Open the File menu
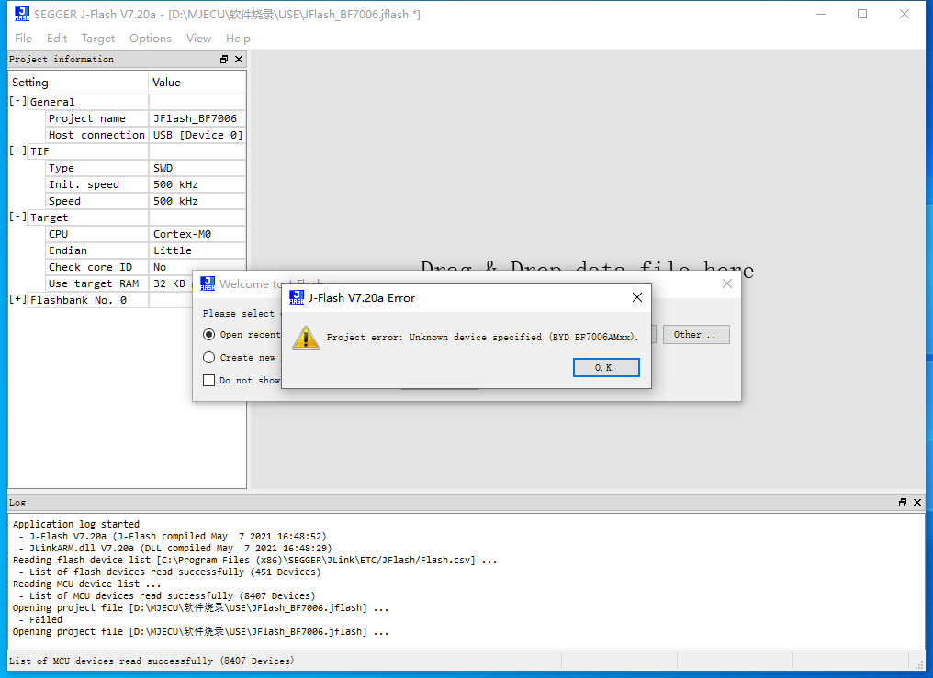933x678 pixels. click(x=23, y=38)
